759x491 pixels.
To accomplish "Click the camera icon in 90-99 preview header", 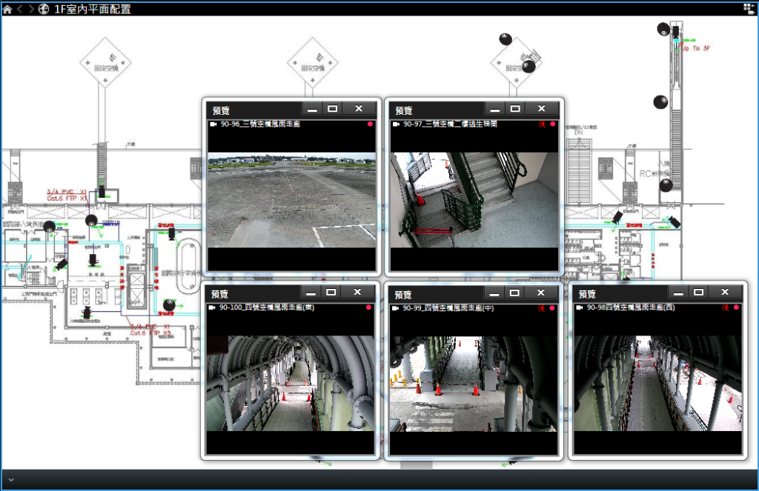I will [x=396, y=307].
